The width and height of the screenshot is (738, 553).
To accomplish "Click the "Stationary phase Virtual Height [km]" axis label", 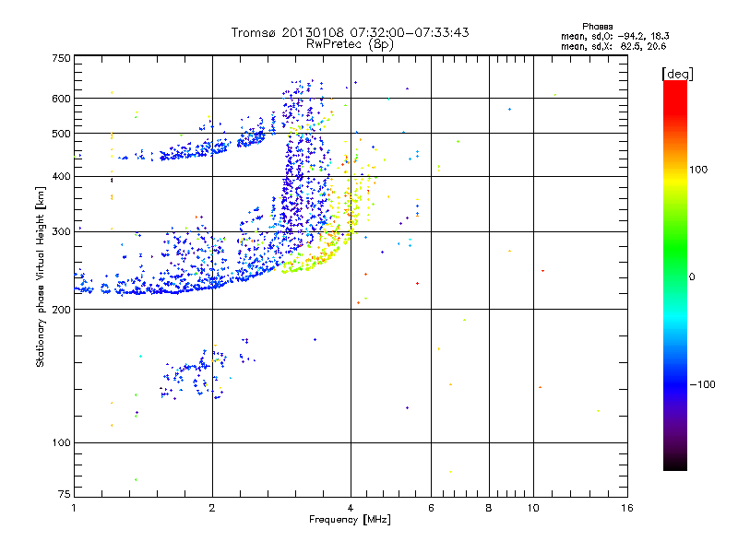I will click(x=41, y=277).
